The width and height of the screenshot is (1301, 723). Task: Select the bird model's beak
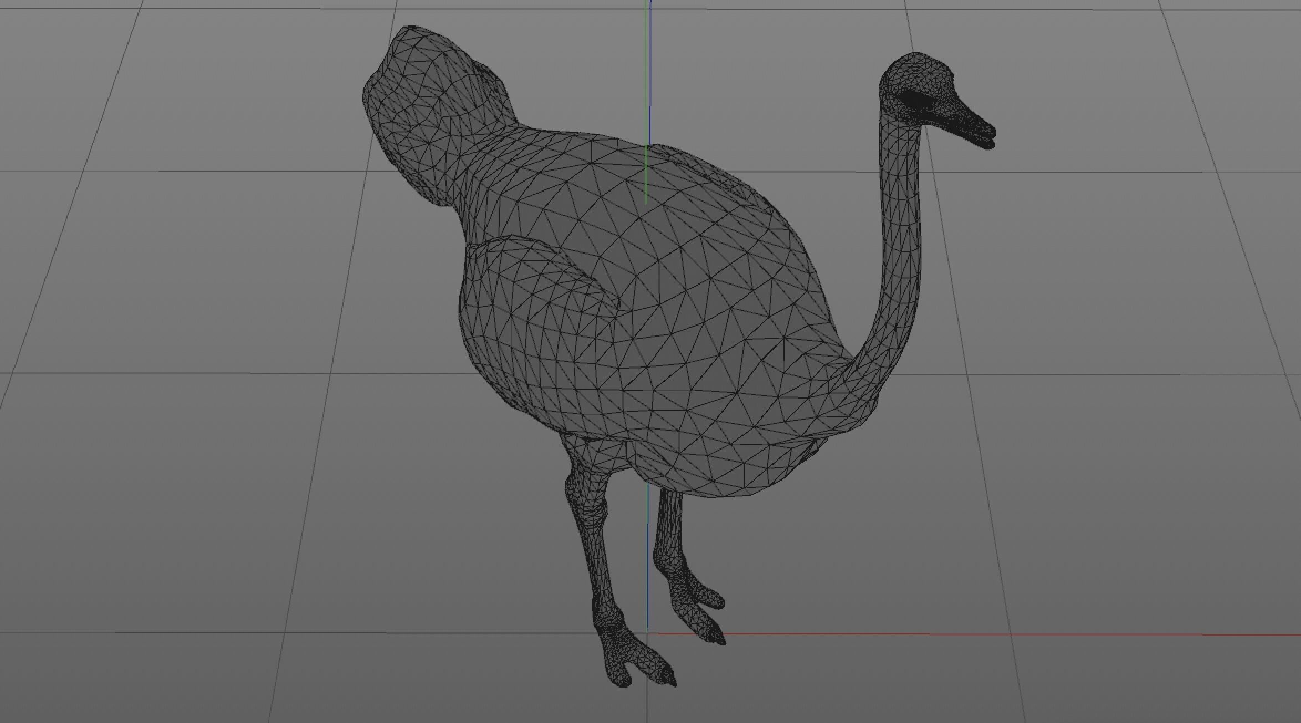[968, 126]
